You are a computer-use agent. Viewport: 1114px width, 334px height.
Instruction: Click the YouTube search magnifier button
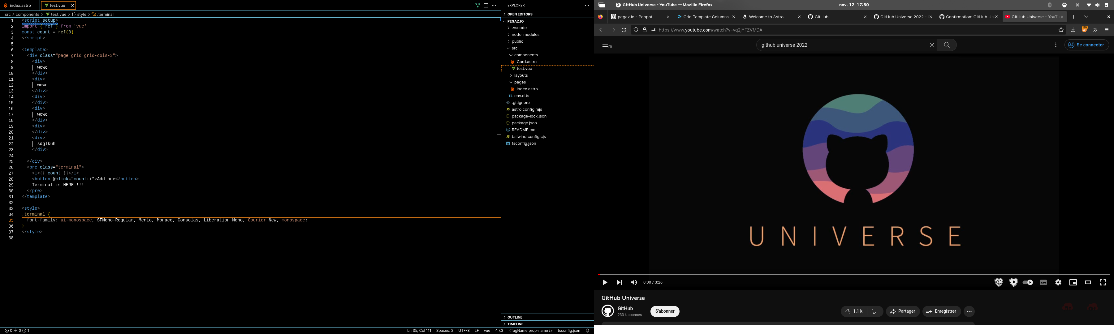pyautogui.click(x=947, y=45)
